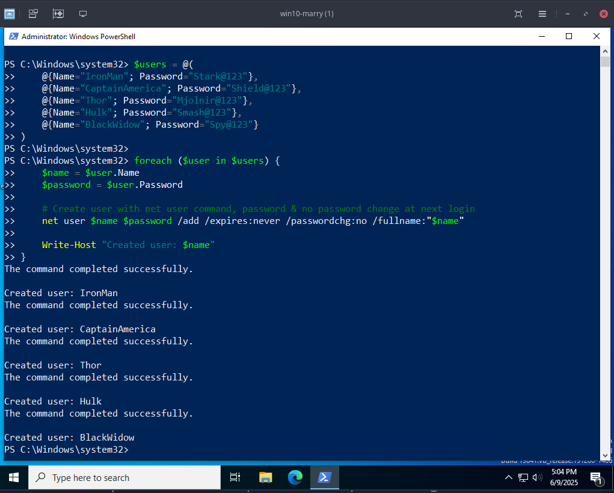Open the clock showing 5:04 PM
Image resolution: width=614 pixels, height=493 pixels.
[563, 477]
